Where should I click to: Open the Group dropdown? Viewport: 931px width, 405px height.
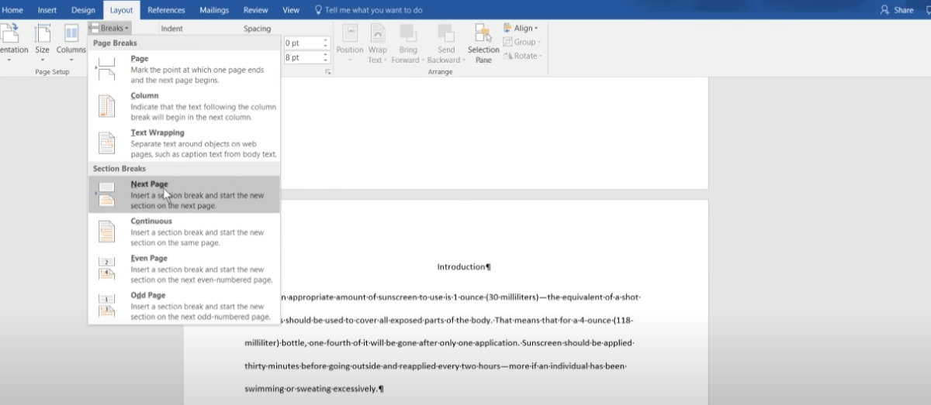[522, 42]
